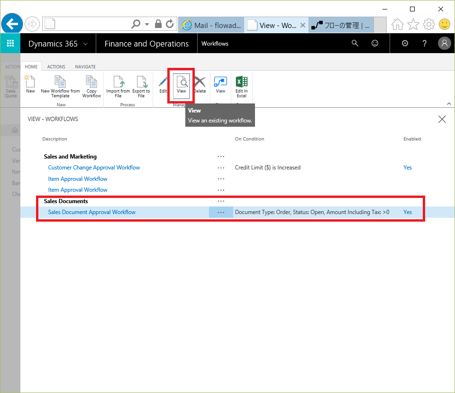
Task: Expand the address bar search dropdown arrow
Action: 147,24
